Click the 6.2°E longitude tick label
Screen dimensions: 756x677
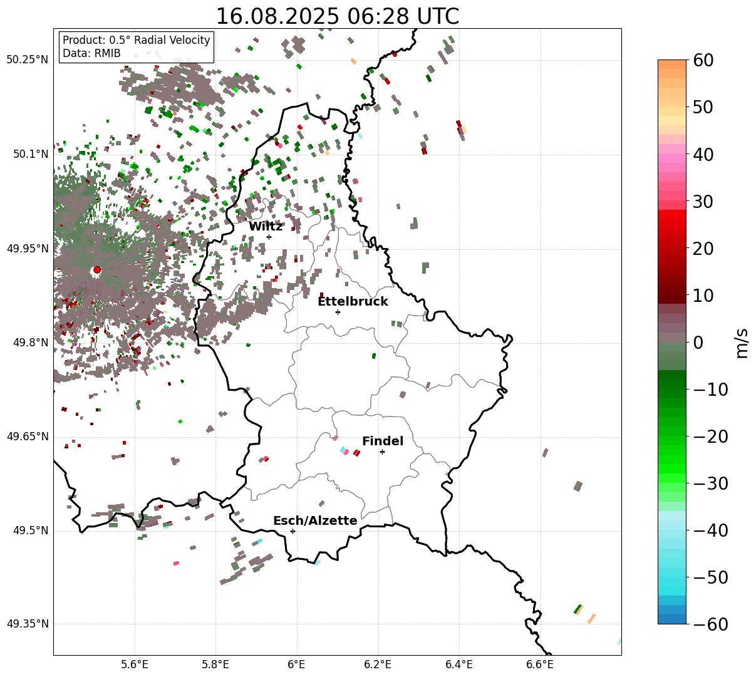[378, 665]
